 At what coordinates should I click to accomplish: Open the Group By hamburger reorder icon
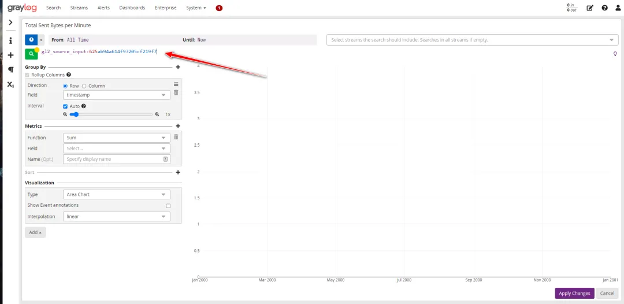click(x=176, y=84)
